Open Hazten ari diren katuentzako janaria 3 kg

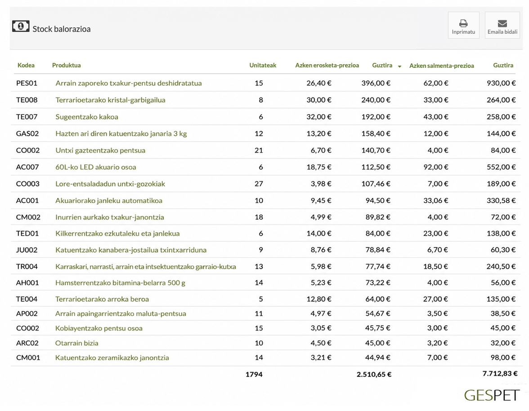(121, 134)
